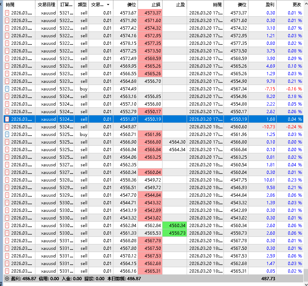The image size is (308, 286).
Task: Click the red -7.15 profit value
Action: pyautogui.click(x=270, y=89)
